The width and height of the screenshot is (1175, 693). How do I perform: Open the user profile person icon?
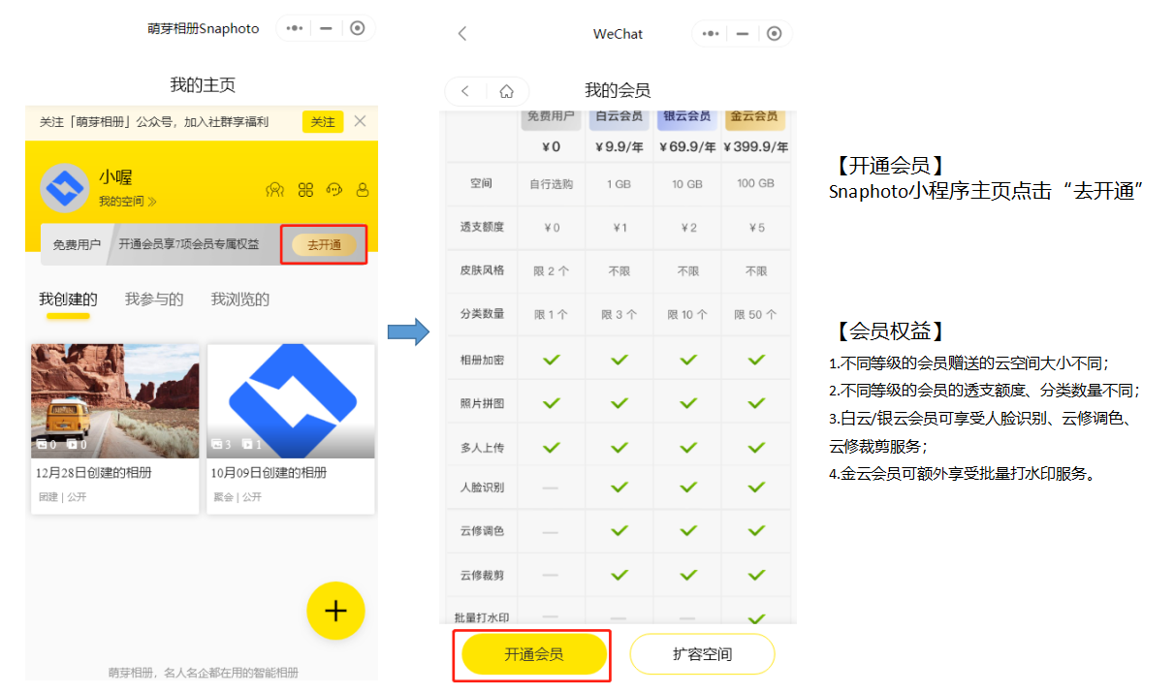[363, 190]
